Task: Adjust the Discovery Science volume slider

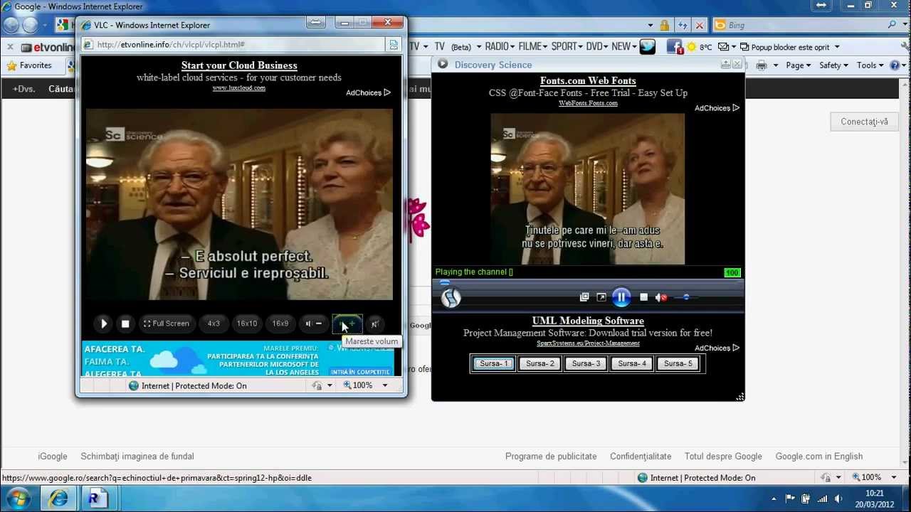Action: pyautogui.click(x=686, y=297)
